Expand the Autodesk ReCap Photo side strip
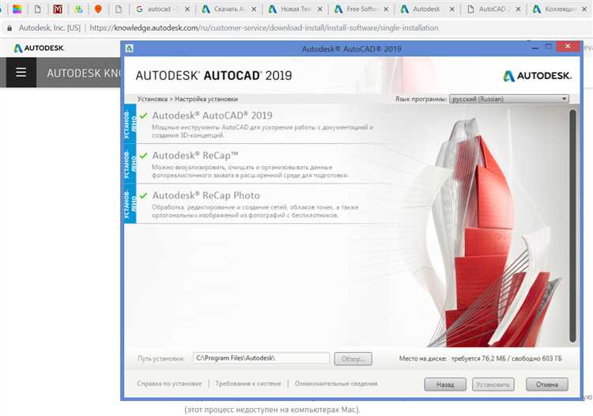 click(x=129, y=203)
